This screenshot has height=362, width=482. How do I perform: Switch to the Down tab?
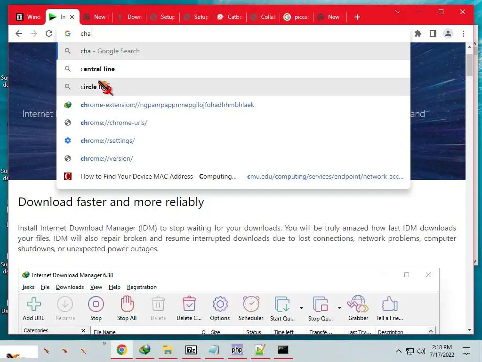click(x=130, y=17)
